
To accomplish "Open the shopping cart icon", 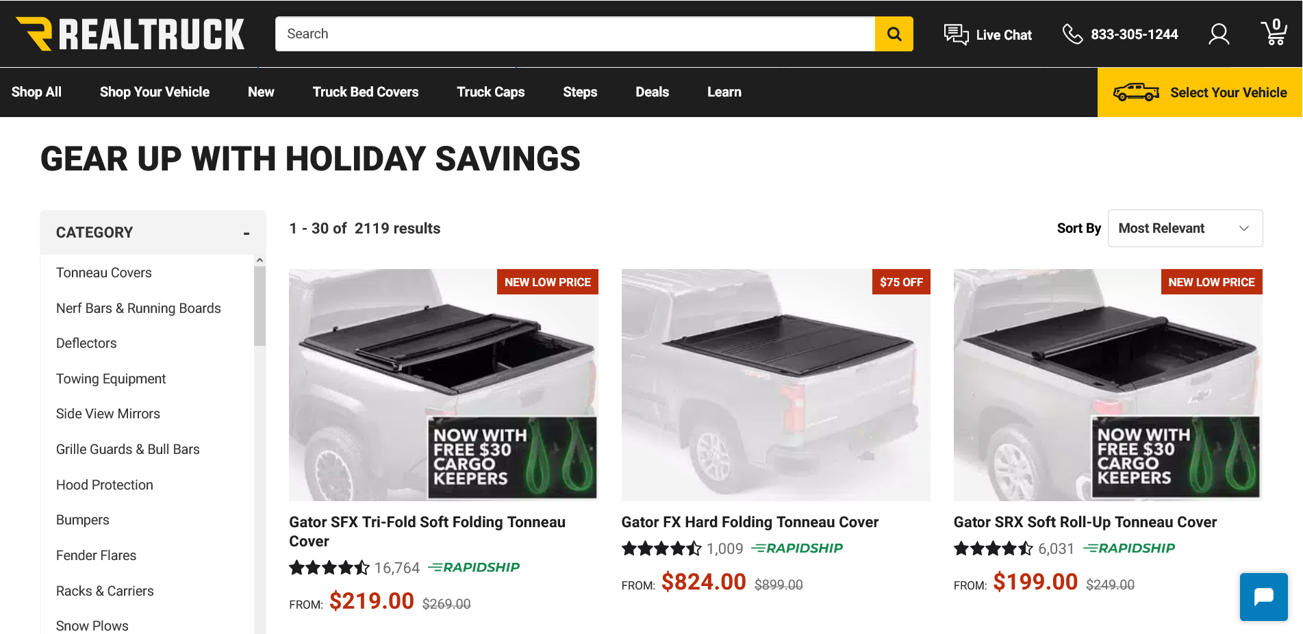I will pos(1274,33).
